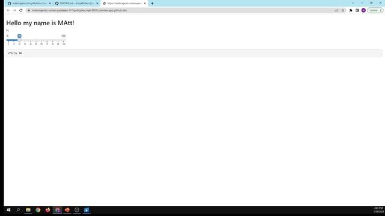Click the N slider track near 100

63,40
